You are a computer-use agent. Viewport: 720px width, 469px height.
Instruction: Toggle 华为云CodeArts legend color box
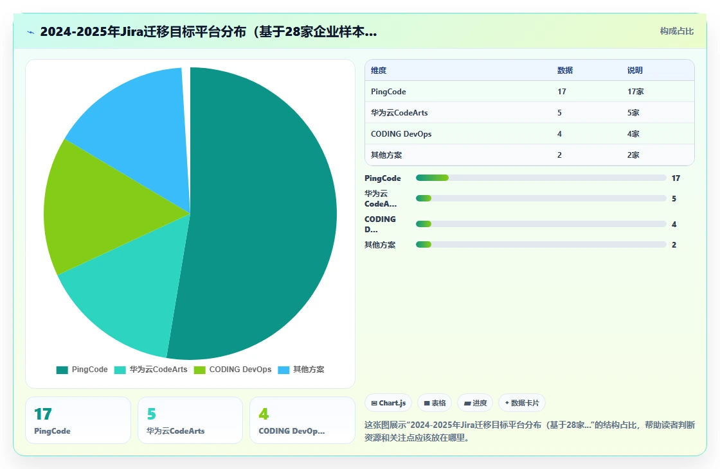click(120, 370)
